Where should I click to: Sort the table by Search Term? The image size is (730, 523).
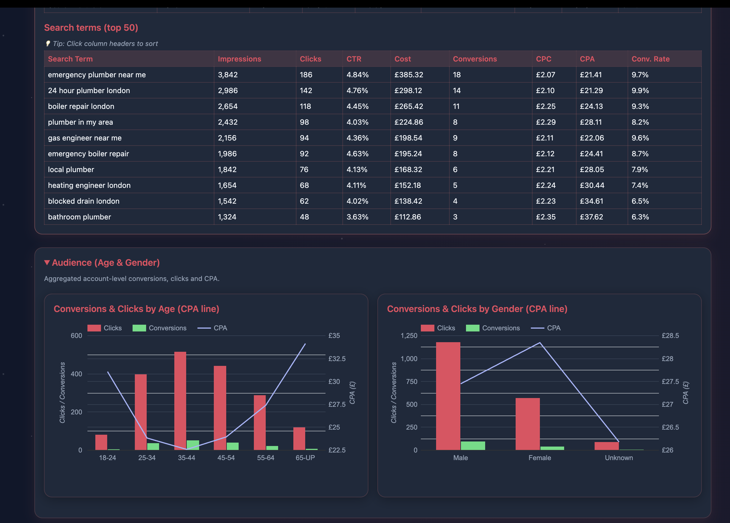pyautogui.click(x=70, y=59)
